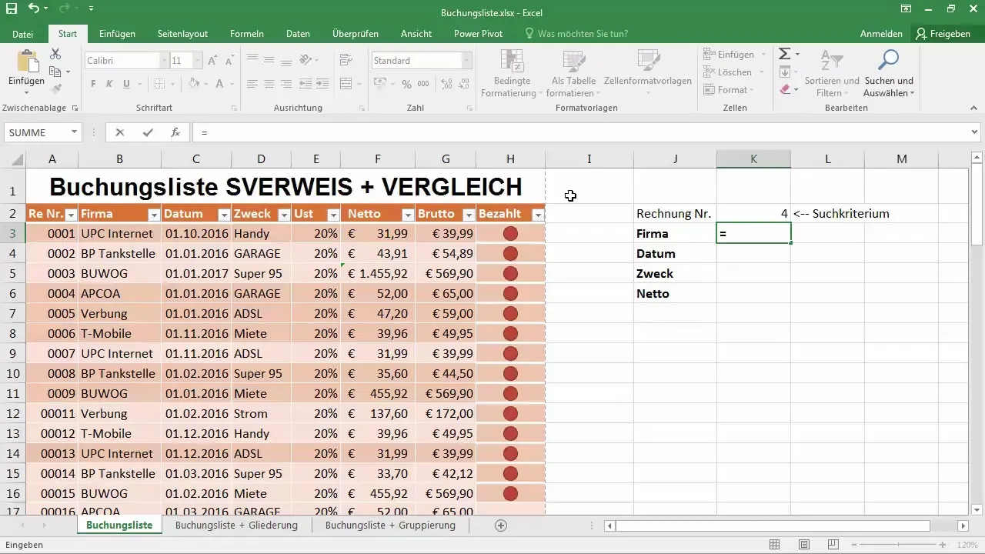Click the font color A icon
Image resolution: width=985 pixels, height=554 pixels.
click(220, 84)
